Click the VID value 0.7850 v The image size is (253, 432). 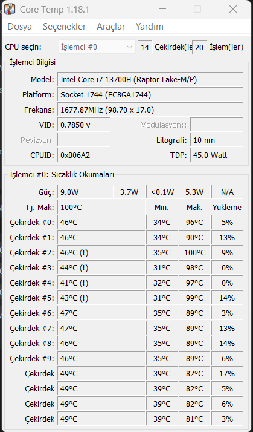[x=84, y=125]
